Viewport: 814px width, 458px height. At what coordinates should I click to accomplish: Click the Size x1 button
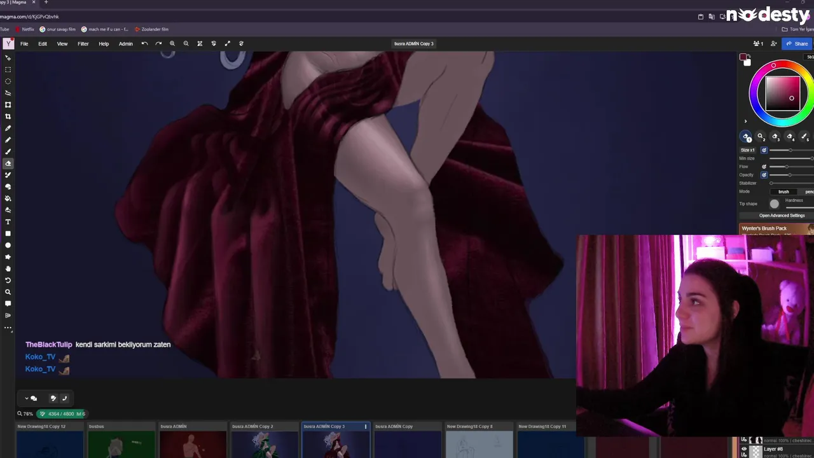748,150
